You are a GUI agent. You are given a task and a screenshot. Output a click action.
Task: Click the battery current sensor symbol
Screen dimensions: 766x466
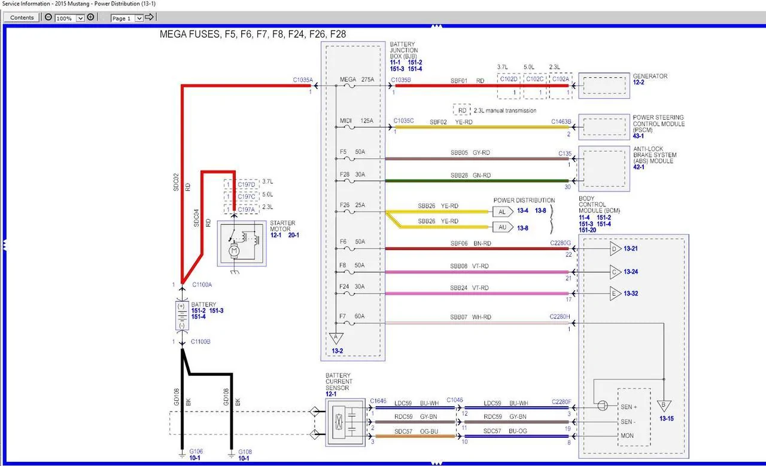click(x=345, y=423)
